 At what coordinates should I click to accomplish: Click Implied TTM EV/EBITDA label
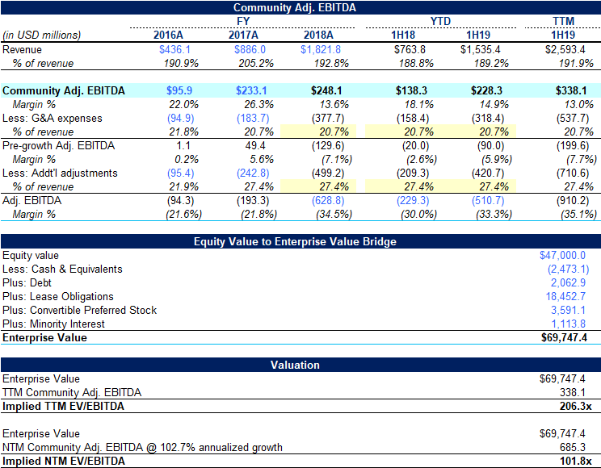[63, 407]
